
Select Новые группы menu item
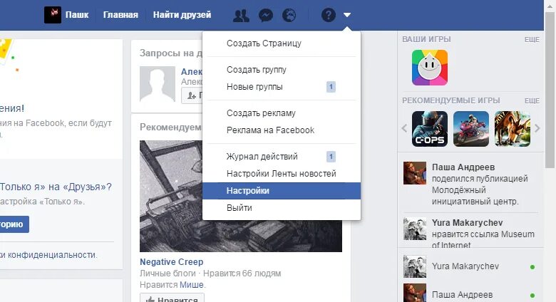pyautogui.click(x=282, y=86)
